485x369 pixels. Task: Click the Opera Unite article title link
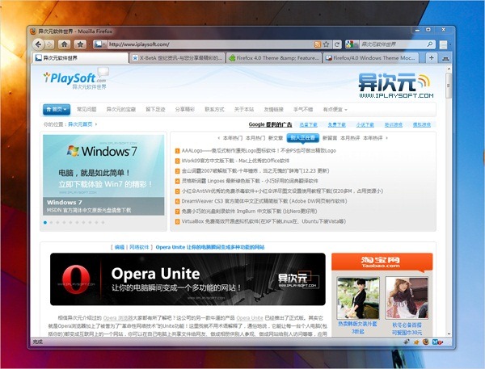pos(210,247)
